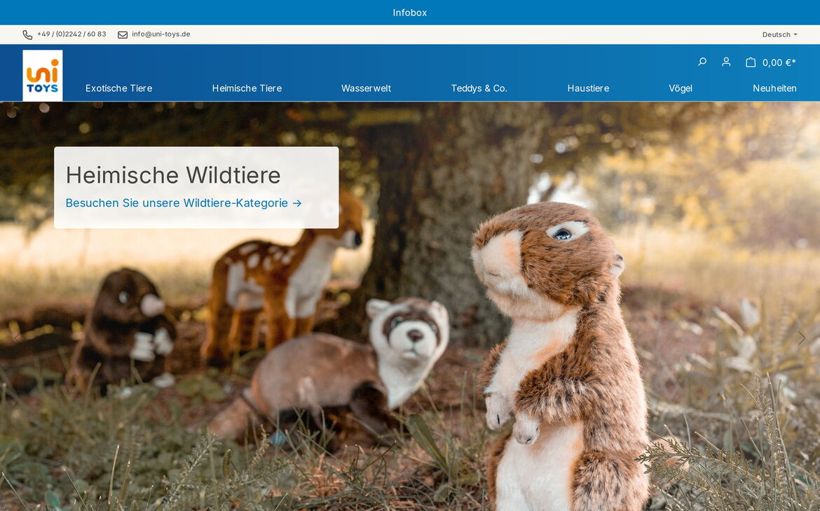Open the user account icon
Image resolution: width=820 pixels, height=511 pixels.
click(x=726, y=62)
